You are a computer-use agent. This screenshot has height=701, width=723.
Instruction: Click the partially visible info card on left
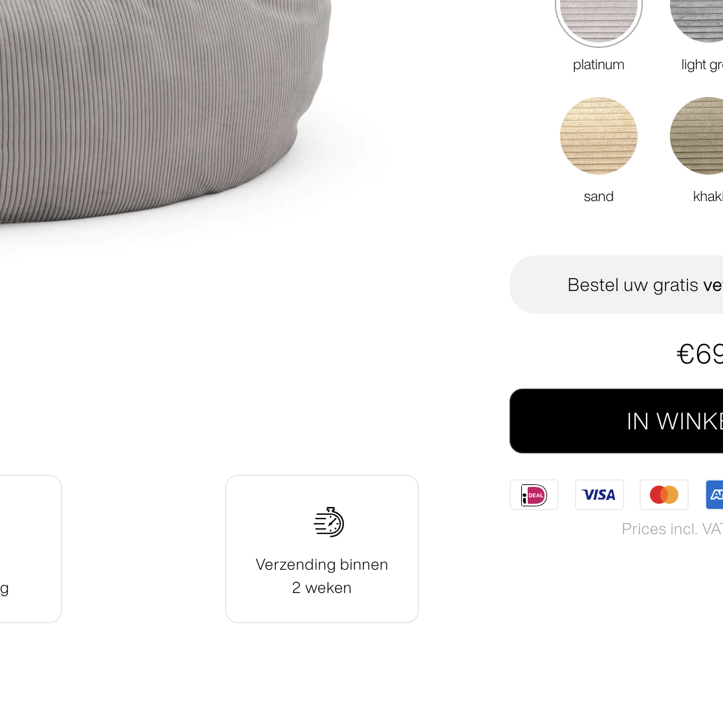pos(30,549)
